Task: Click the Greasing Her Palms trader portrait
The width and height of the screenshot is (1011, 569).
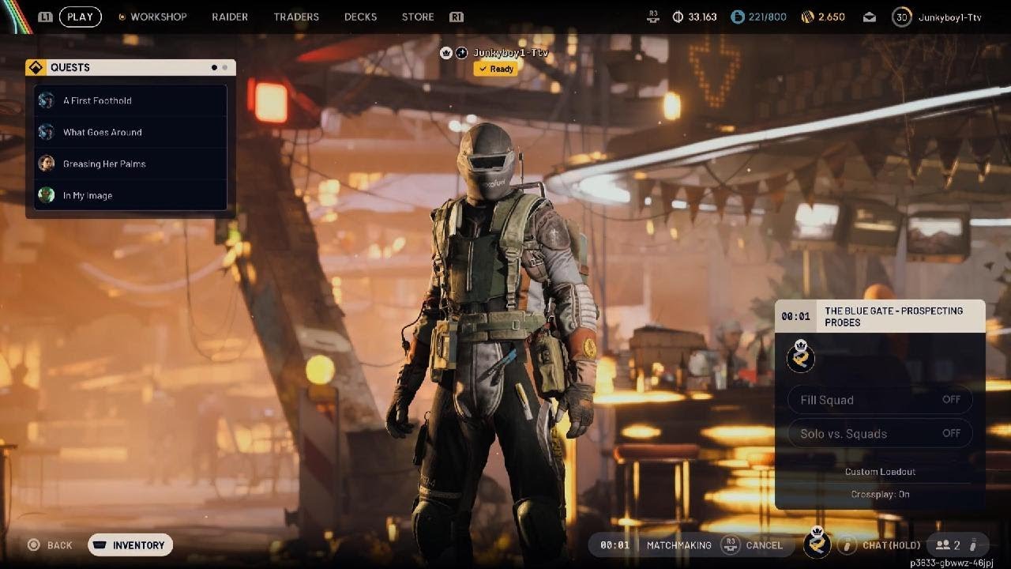Action: (47, 164)
